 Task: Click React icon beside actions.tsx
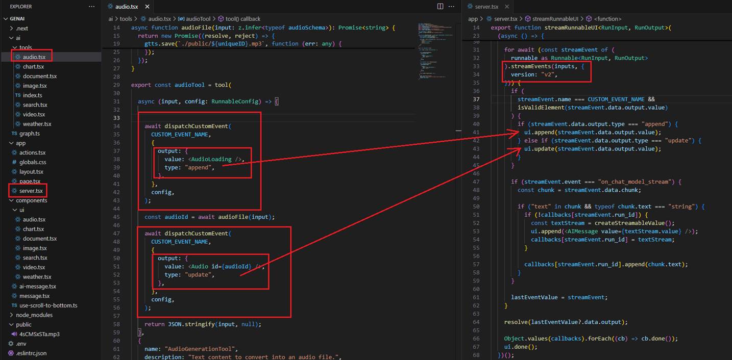coord(14,152)
